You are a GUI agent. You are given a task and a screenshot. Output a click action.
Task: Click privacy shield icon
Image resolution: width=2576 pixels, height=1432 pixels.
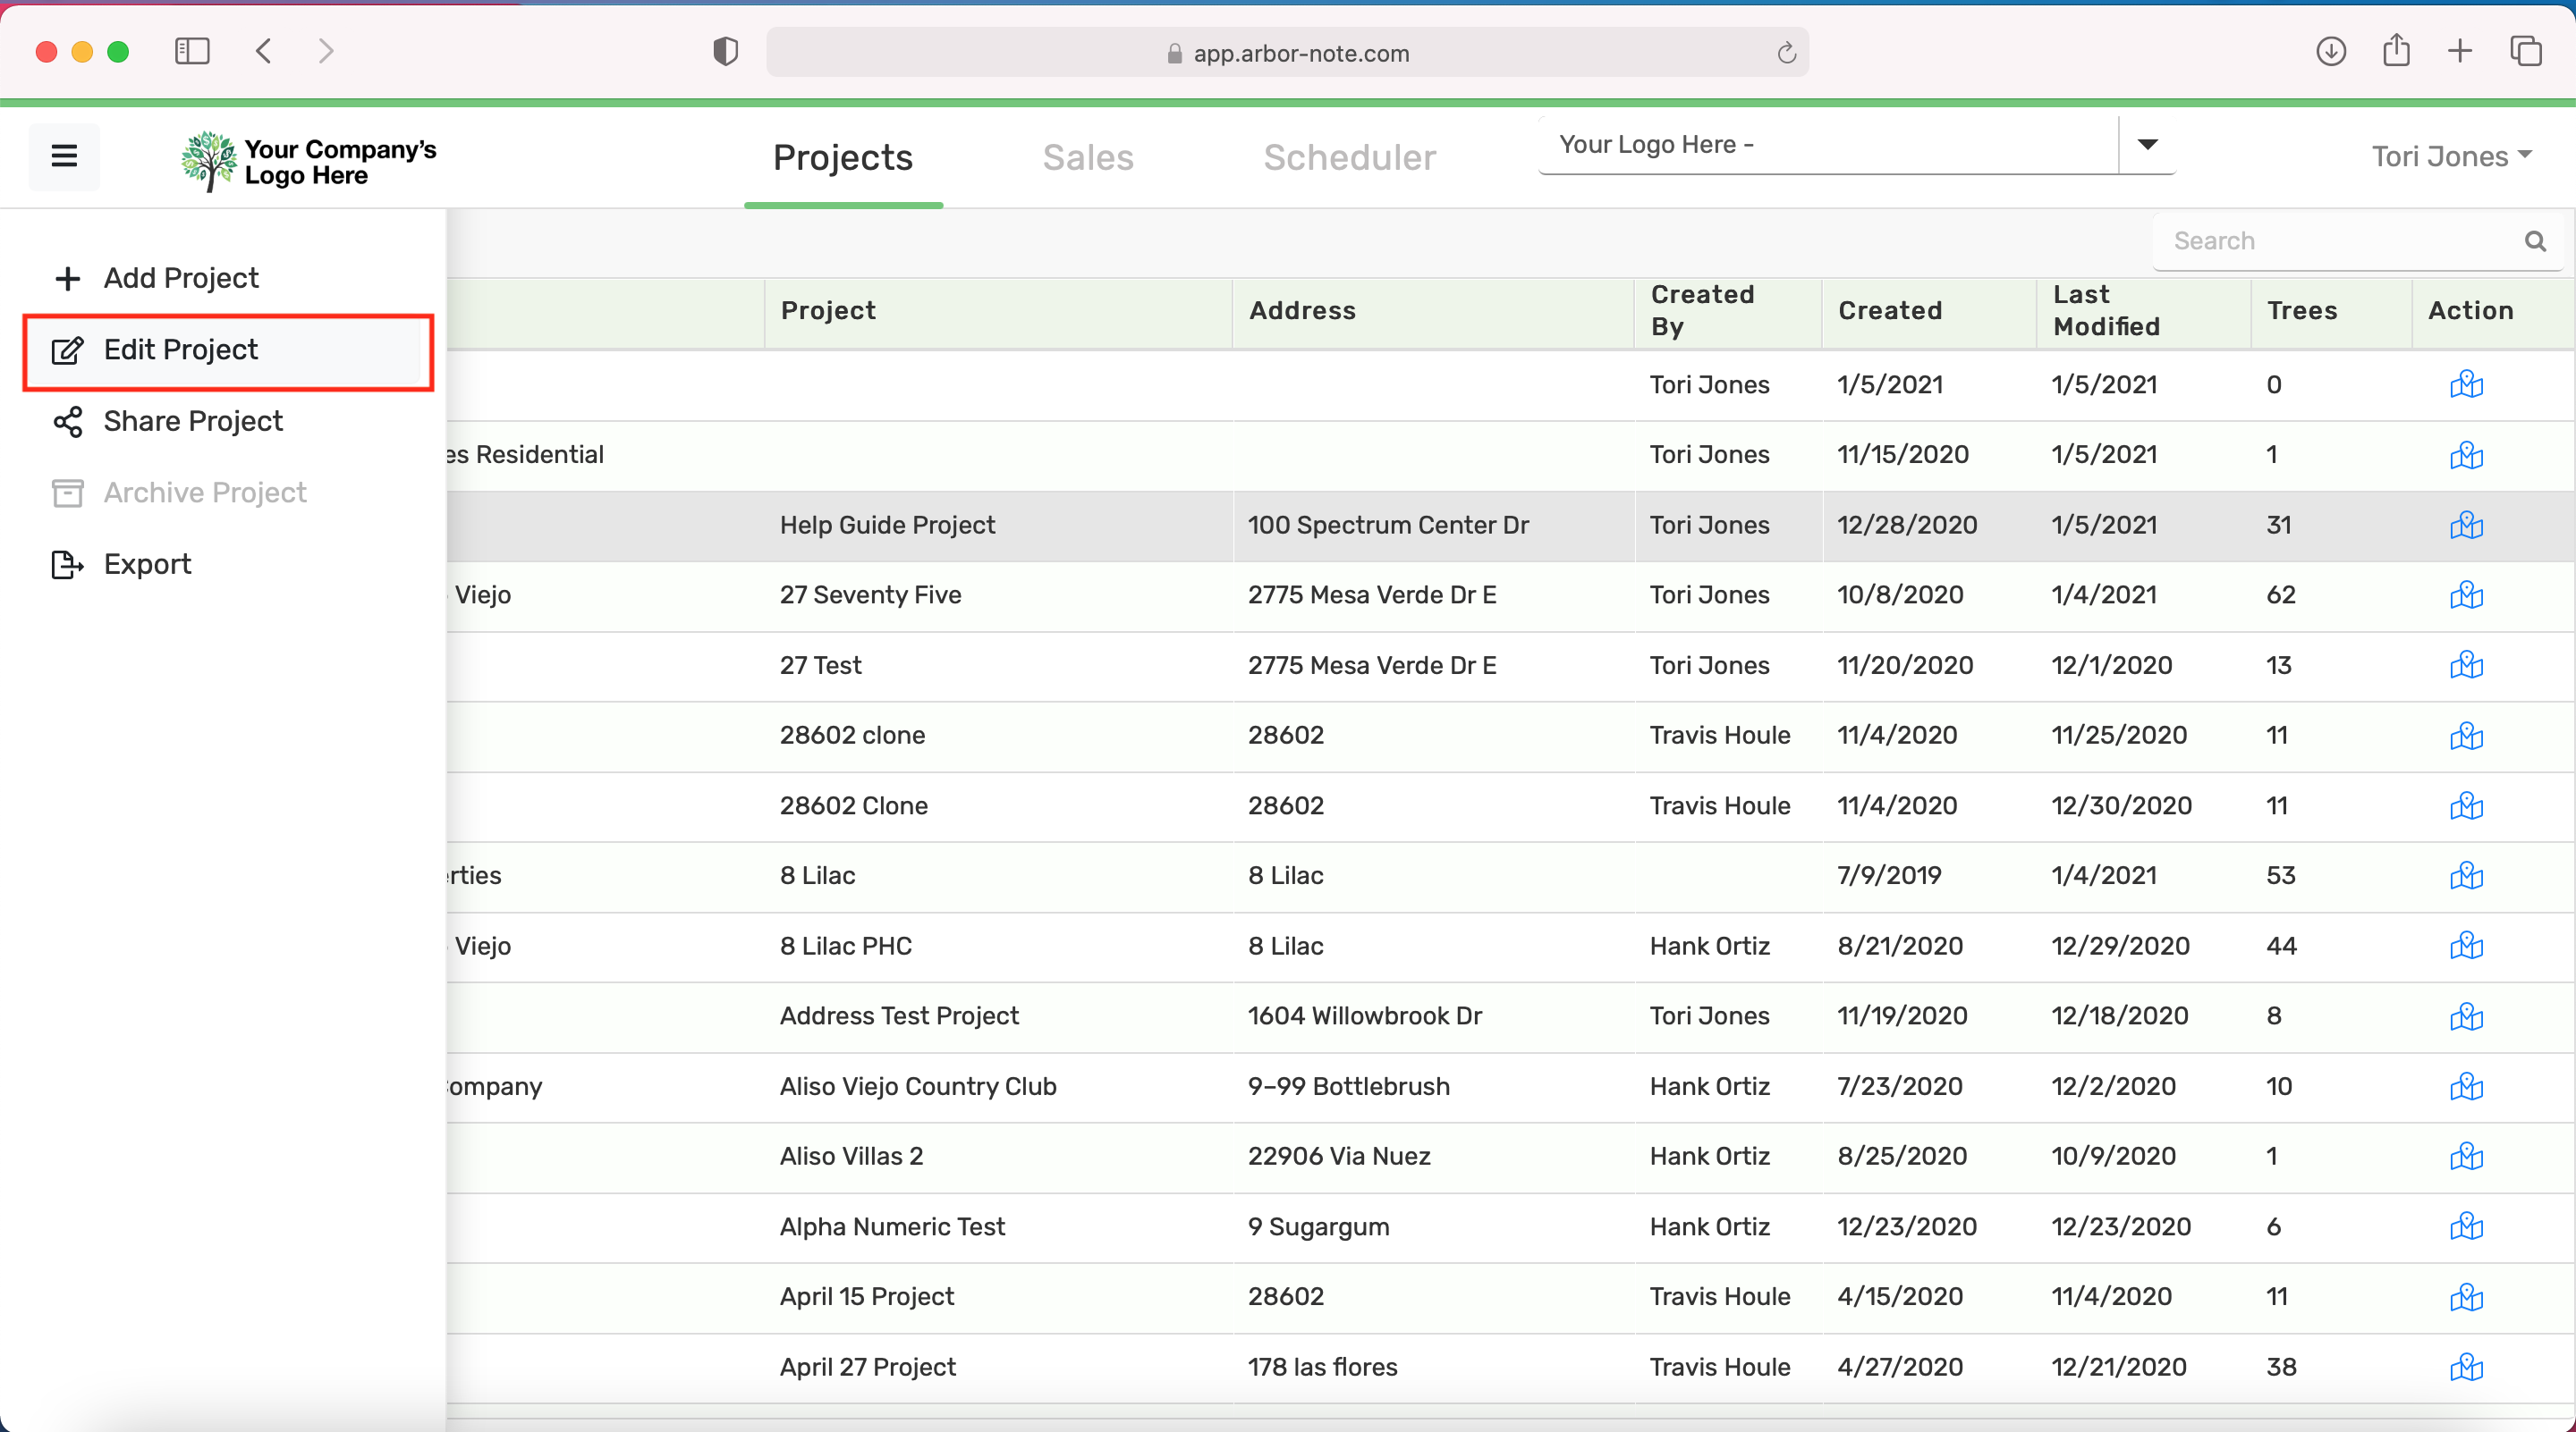pyautogui.click(x=725, y=51)
